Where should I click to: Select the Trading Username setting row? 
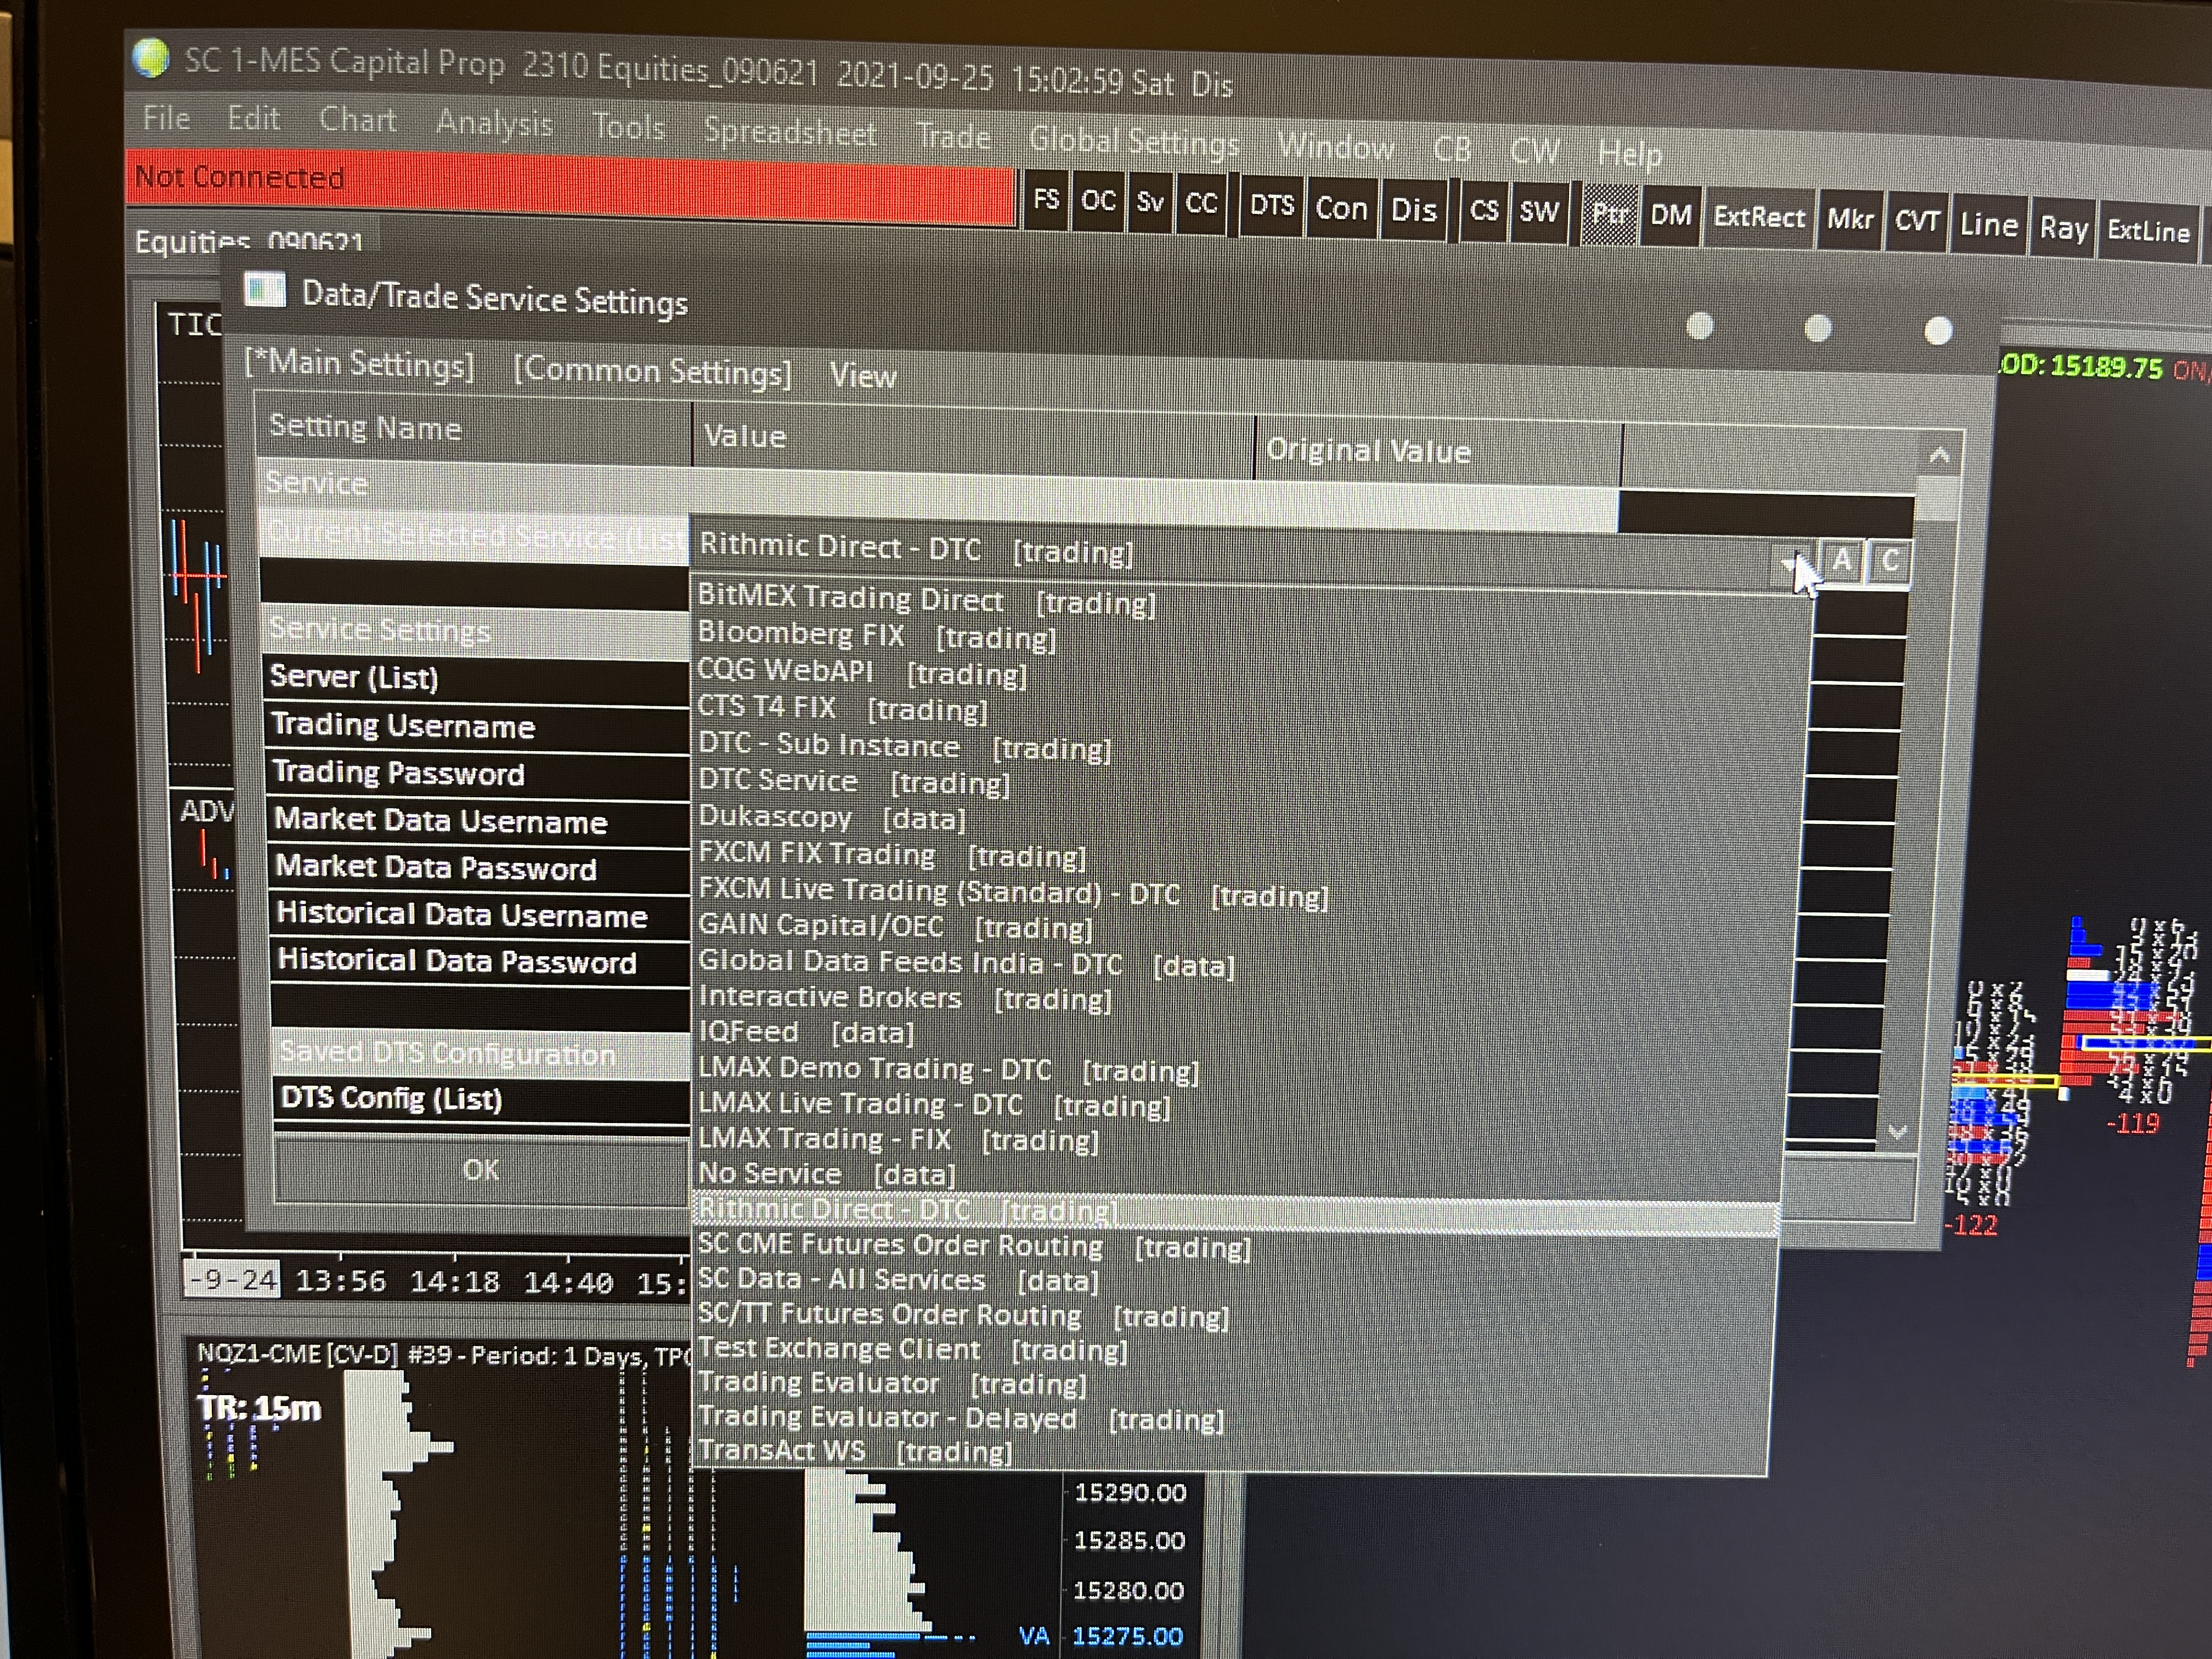(403, 726)
